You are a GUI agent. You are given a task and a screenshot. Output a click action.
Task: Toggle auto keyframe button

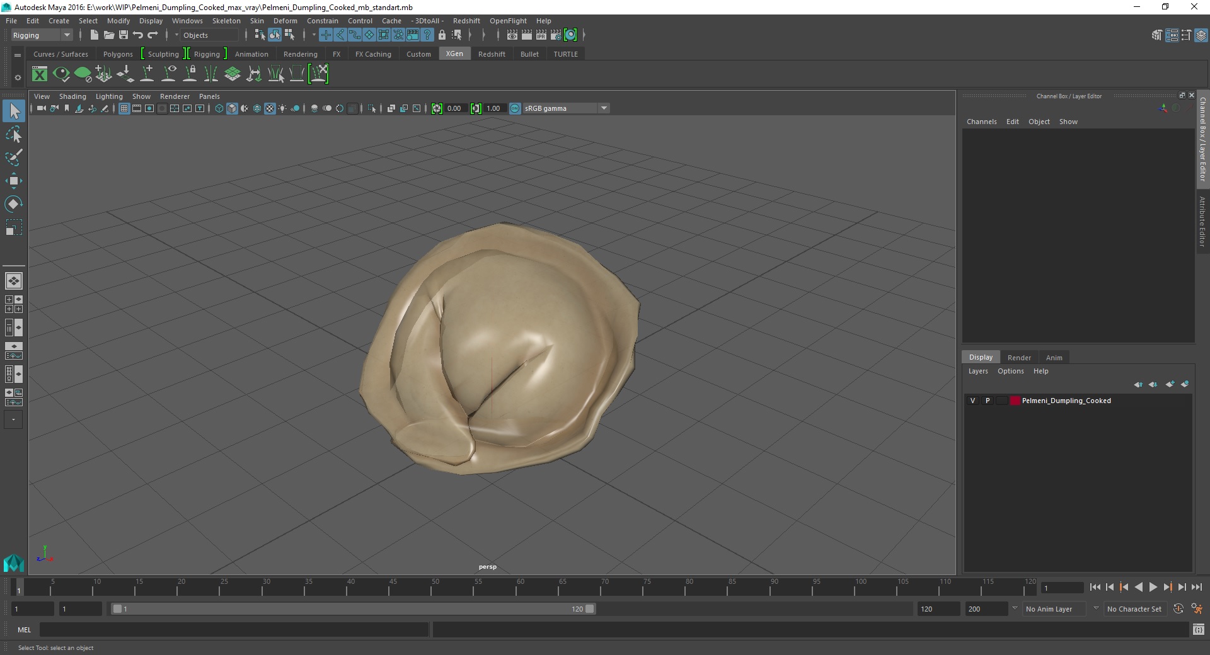[1178, 609]
